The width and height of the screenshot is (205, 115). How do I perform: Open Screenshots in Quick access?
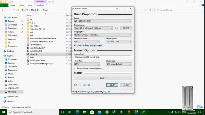click(12, 46)
